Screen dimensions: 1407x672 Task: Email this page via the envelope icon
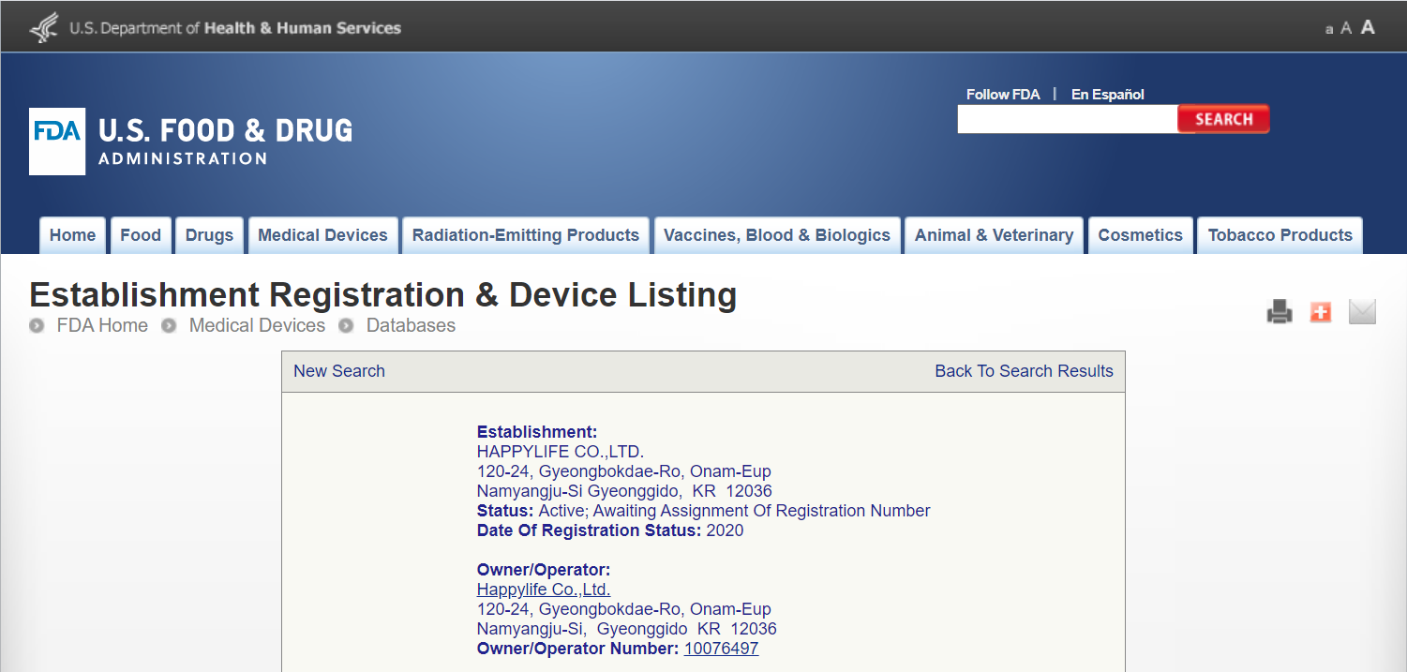click(1362, 312)
